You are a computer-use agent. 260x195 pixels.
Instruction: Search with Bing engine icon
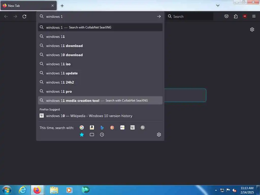(102, 127)
